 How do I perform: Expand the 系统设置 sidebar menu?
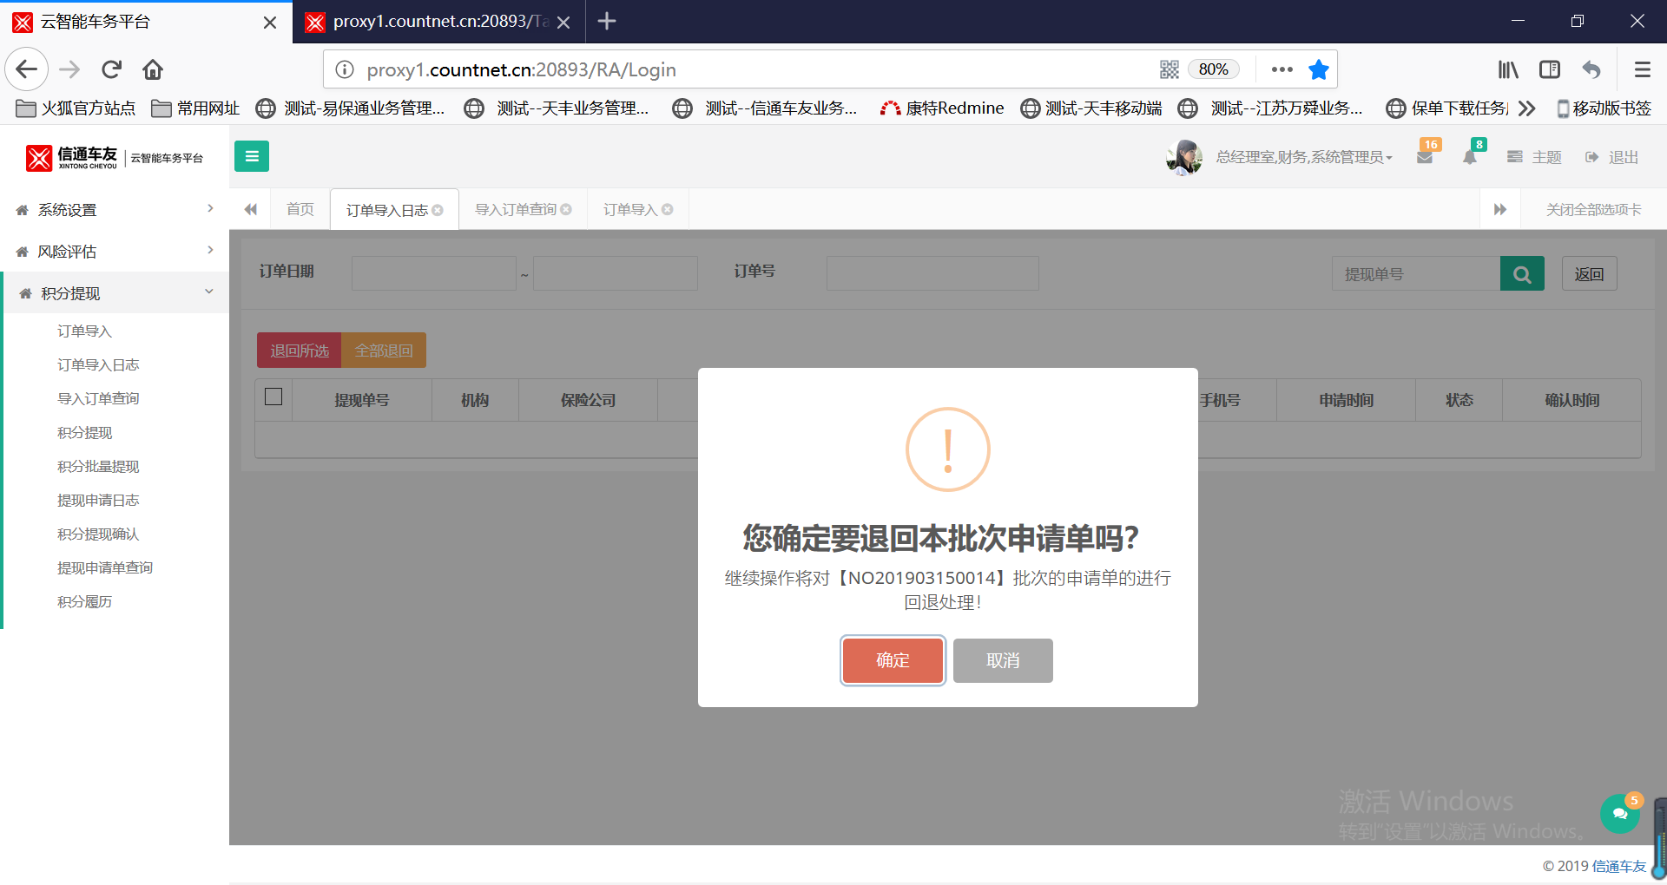pyautogui.click(x=115, y=210)
